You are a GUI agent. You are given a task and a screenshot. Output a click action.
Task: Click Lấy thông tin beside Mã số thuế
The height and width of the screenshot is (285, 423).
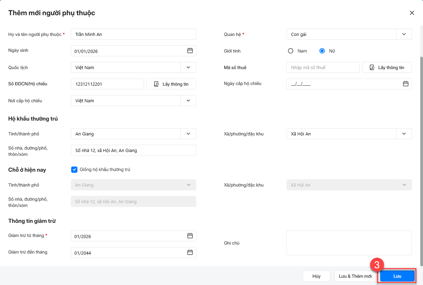click(x=387, y=67)
